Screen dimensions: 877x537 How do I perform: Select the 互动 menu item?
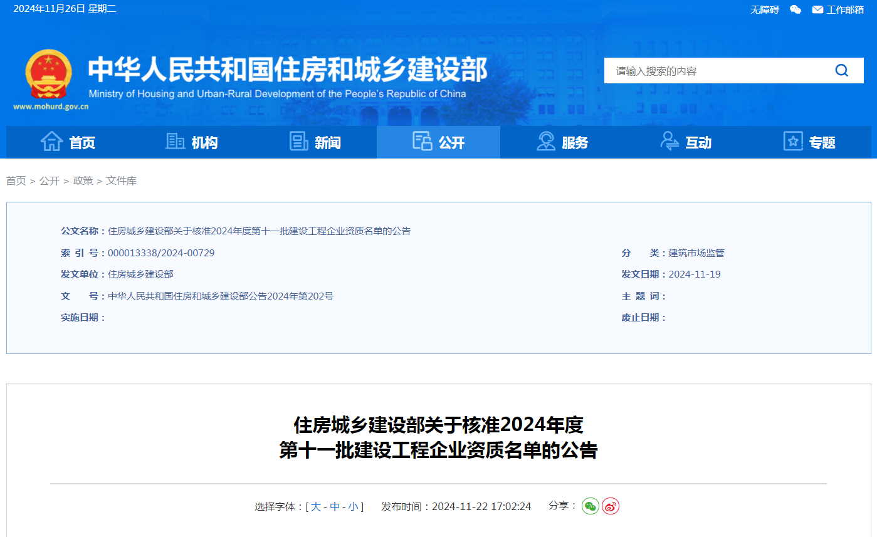coord(697,142)
